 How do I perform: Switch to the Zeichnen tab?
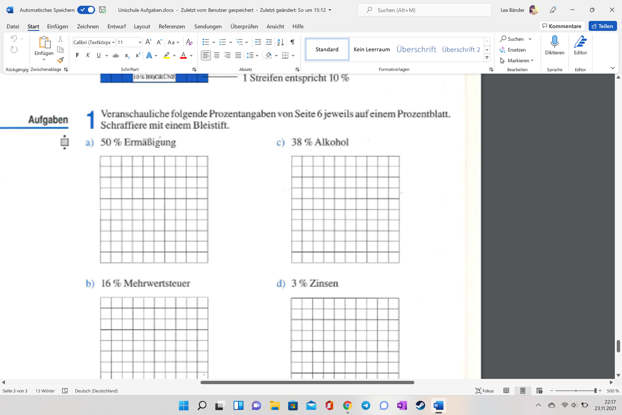pos(88,26)
